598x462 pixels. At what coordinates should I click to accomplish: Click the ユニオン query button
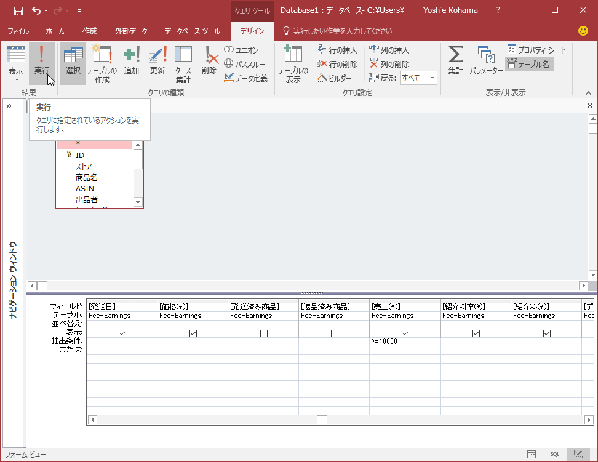pos(241,50)
